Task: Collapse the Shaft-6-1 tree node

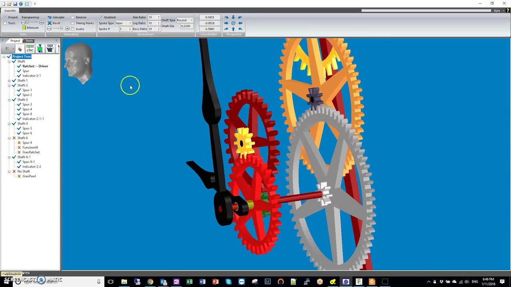Action: click(x=9, y=157)
